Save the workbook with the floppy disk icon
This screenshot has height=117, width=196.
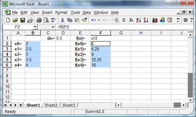(23, 20)
